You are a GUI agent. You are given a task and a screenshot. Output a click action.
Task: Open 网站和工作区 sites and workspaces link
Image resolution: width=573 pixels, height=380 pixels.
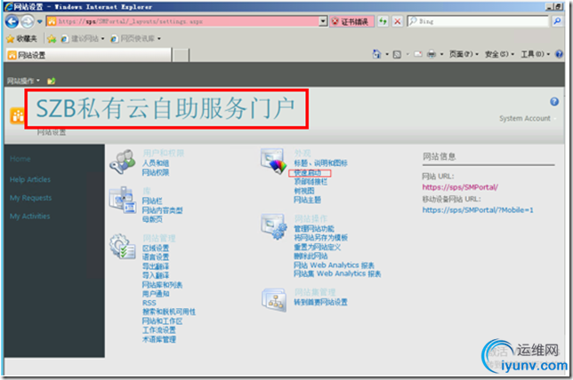pos(162,321)
